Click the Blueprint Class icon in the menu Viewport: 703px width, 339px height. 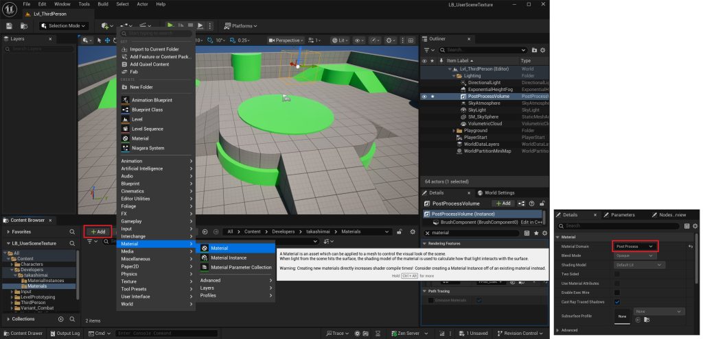125,110
